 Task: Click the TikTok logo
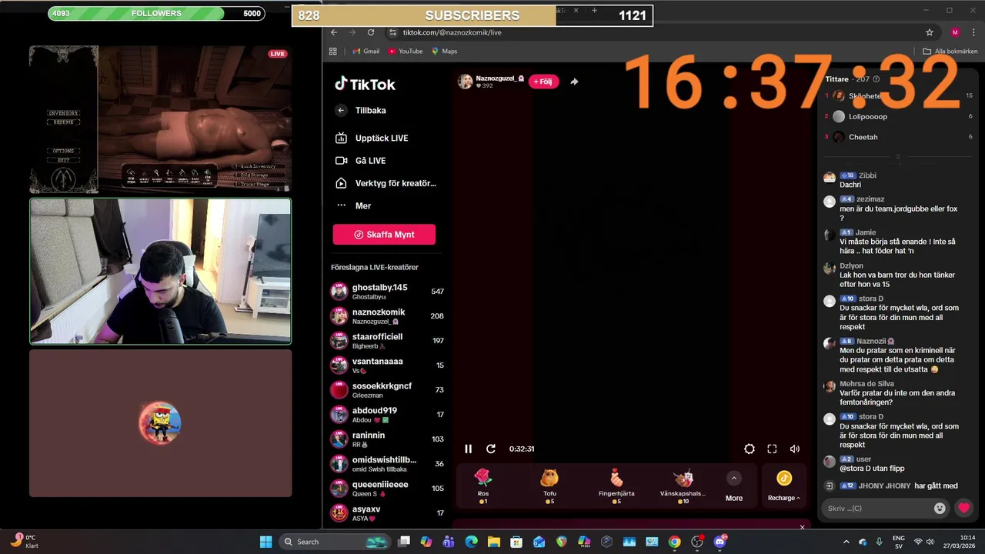pos(365,84)
